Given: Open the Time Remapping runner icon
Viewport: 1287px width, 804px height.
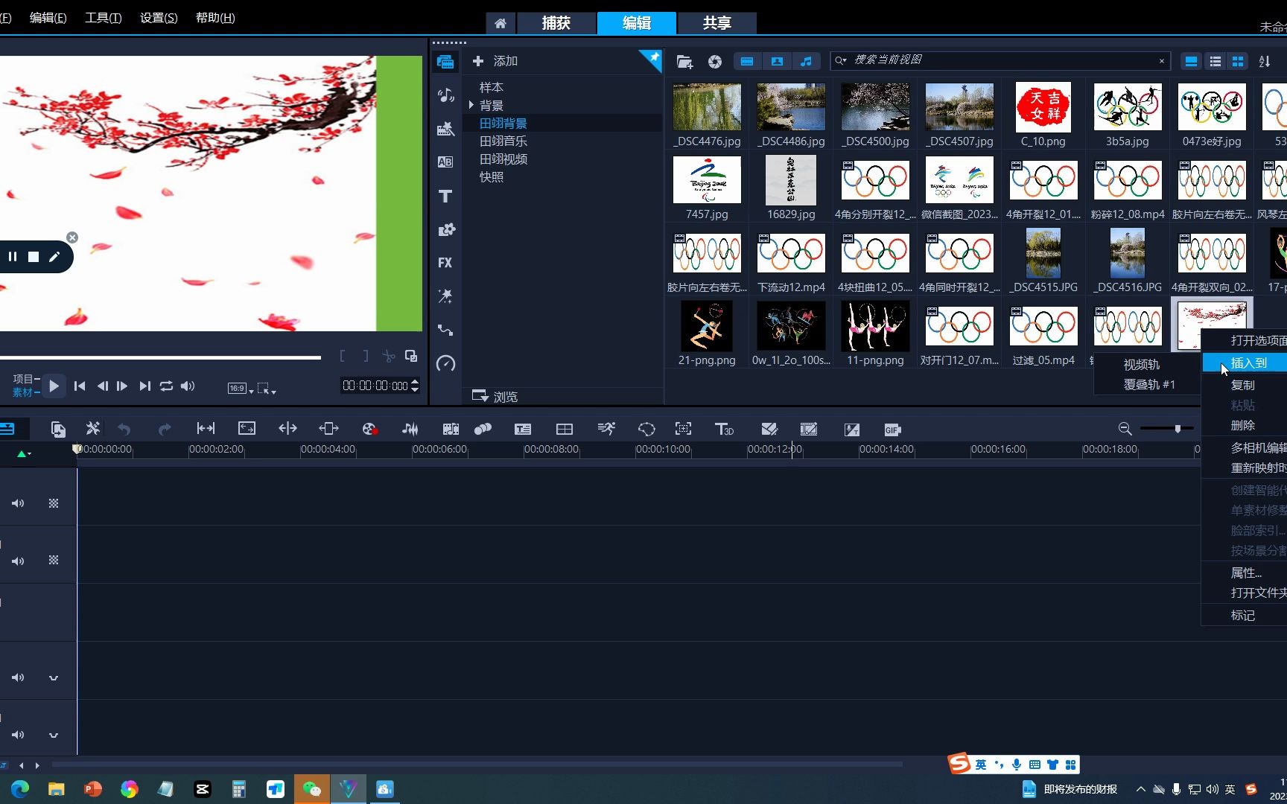Looking at the screenshot, I should [606, 429].
